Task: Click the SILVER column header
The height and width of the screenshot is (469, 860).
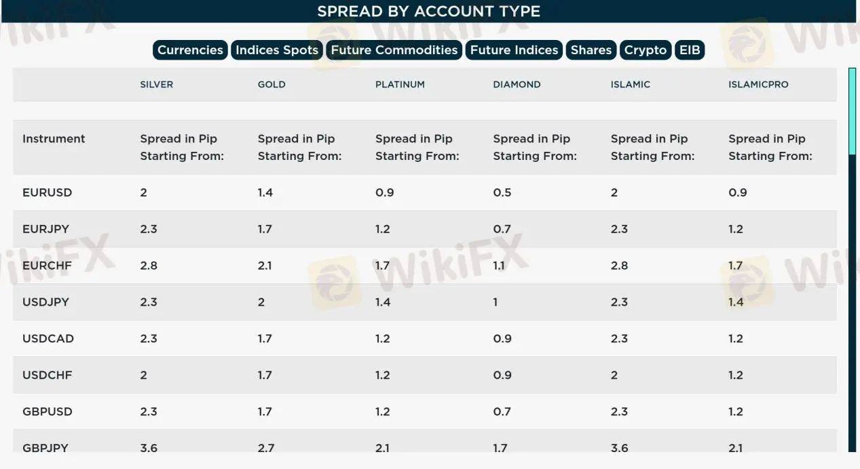Action: [157, 85]
